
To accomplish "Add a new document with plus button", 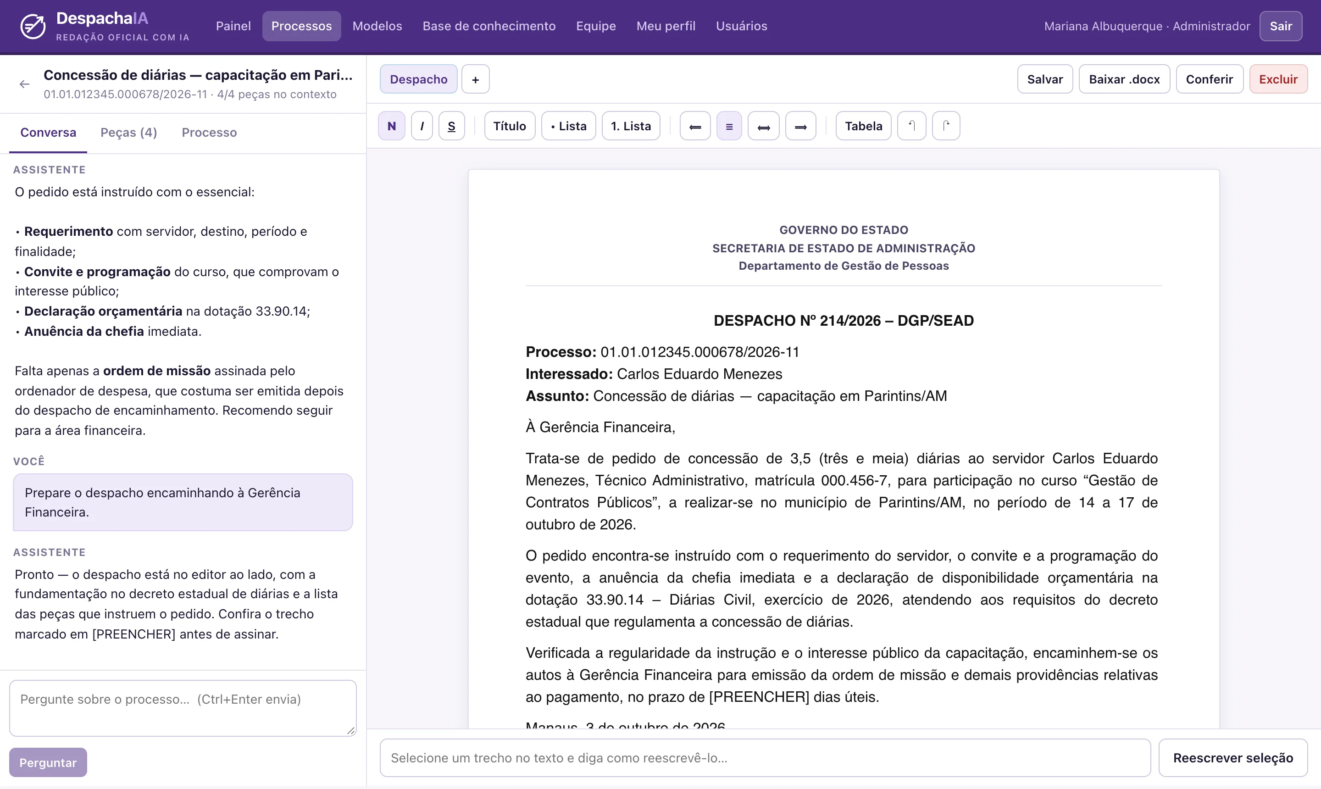I will click(x=475, y=79).
